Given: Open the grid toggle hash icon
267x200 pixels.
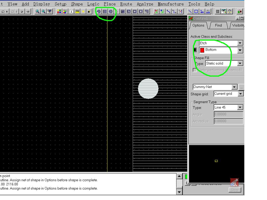Looking at the screenshot, I should (x=217, y=11).
